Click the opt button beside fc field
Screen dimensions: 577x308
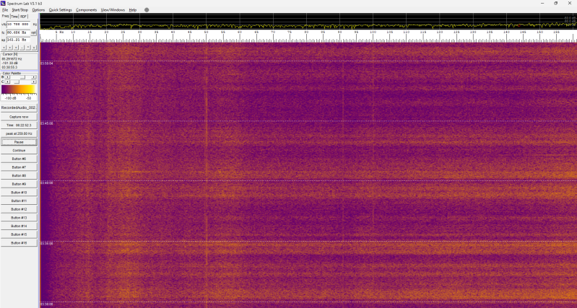pos(33,32)
